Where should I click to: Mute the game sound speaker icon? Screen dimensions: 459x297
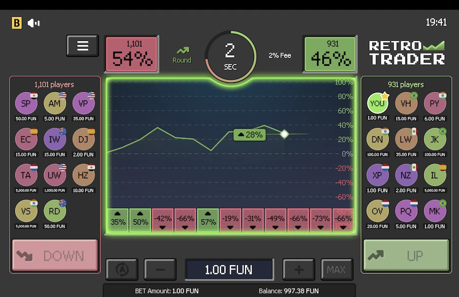click(x=33, y=23)
